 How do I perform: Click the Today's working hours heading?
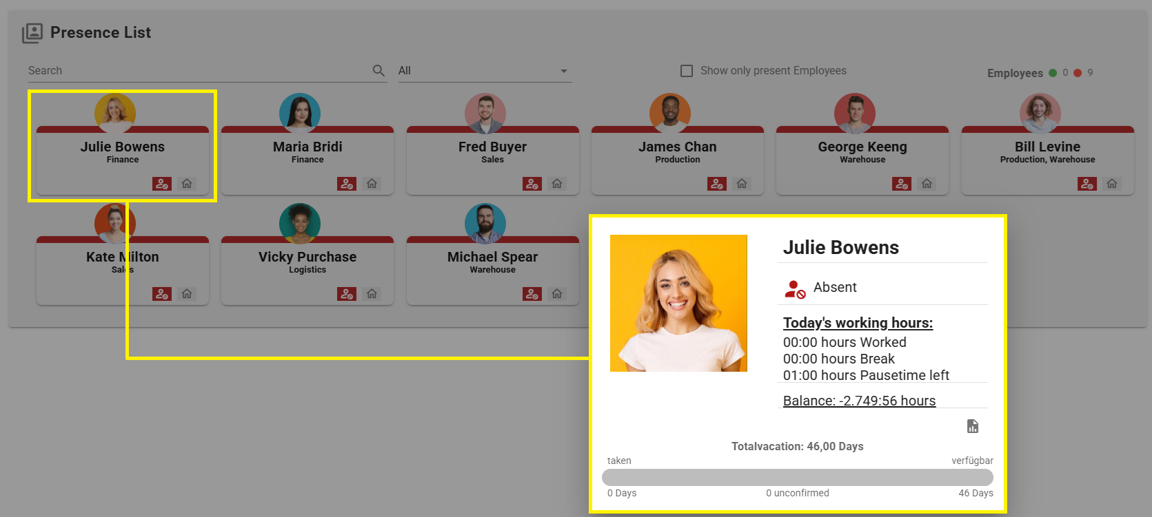[858, 323]
